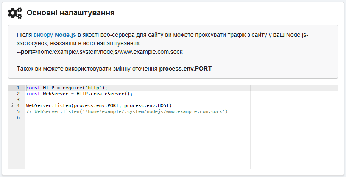Click the gears icon beside the heading
The width and height of the screenshot is (346, 177).
15,13
